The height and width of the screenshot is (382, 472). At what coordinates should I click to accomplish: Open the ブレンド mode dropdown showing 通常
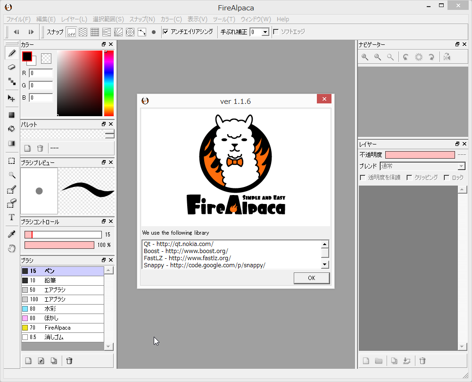(461, 166)
